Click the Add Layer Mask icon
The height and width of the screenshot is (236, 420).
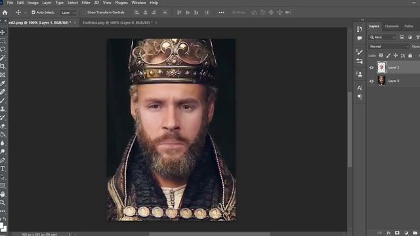397,233
